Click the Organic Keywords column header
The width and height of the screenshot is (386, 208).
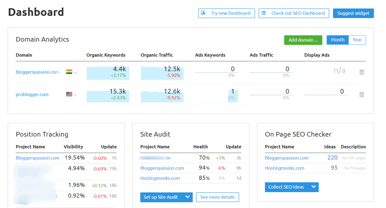[106, 55]
